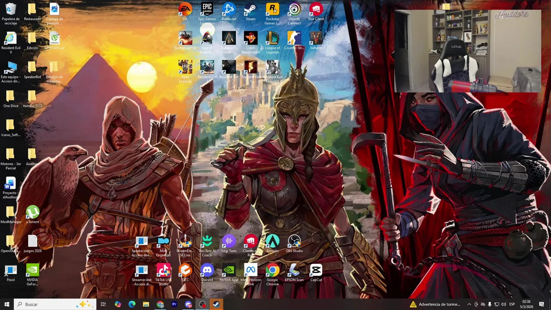
Task: Switch to OBS Studio in taskbar
Action: tap(202, 304)
